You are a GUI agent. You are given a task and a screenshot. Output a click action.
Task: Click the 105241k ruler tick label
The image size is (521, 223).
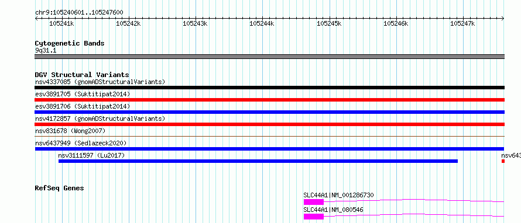click(x=61, y=23)
